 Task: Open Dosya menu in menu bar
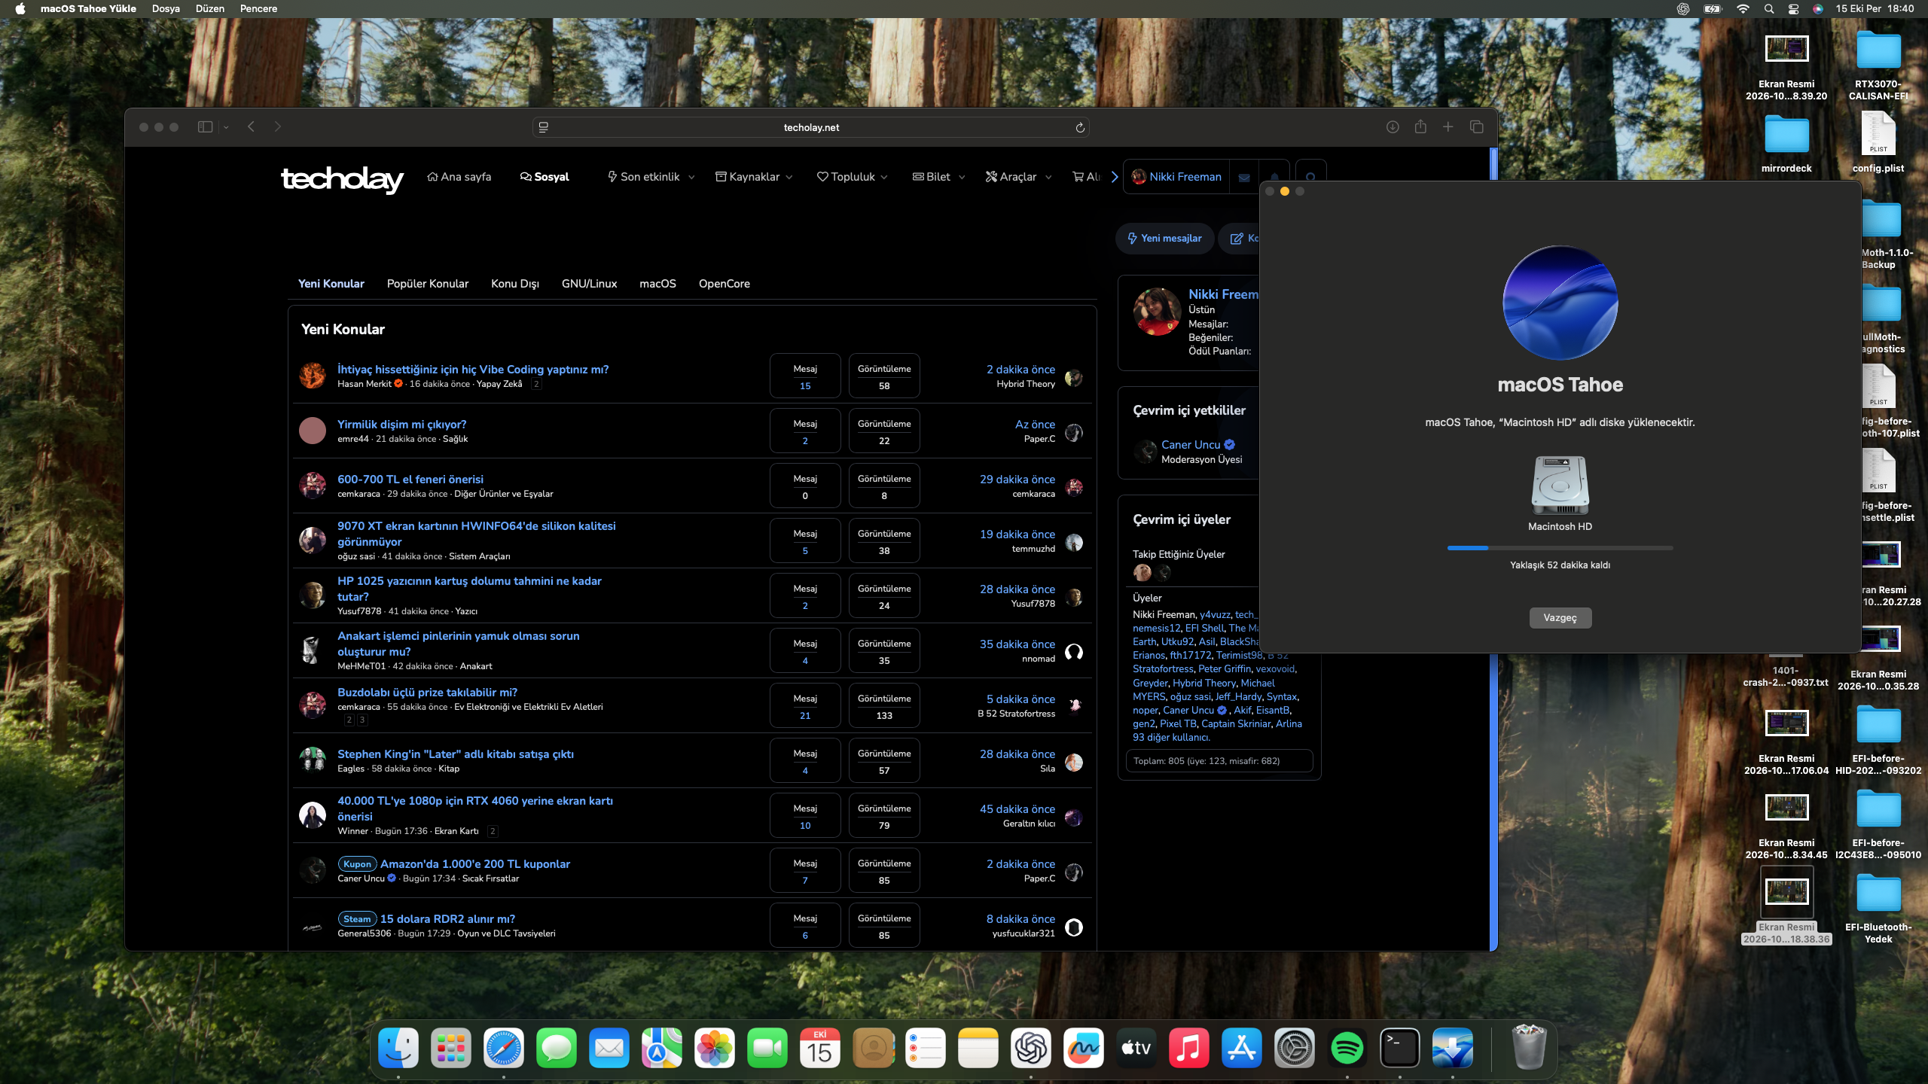(x=166, y=9)
